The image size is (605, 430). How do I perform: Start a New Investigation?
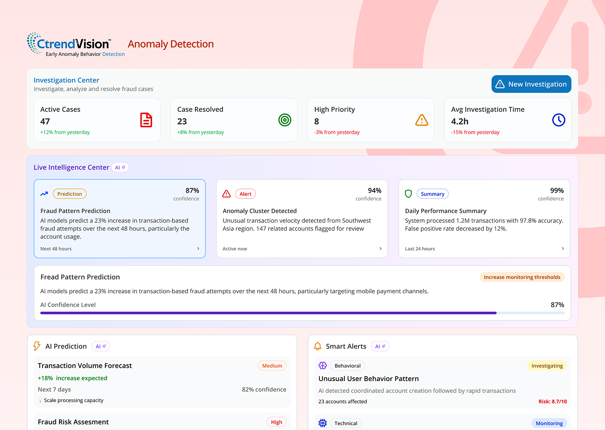(x=531, y=84)
